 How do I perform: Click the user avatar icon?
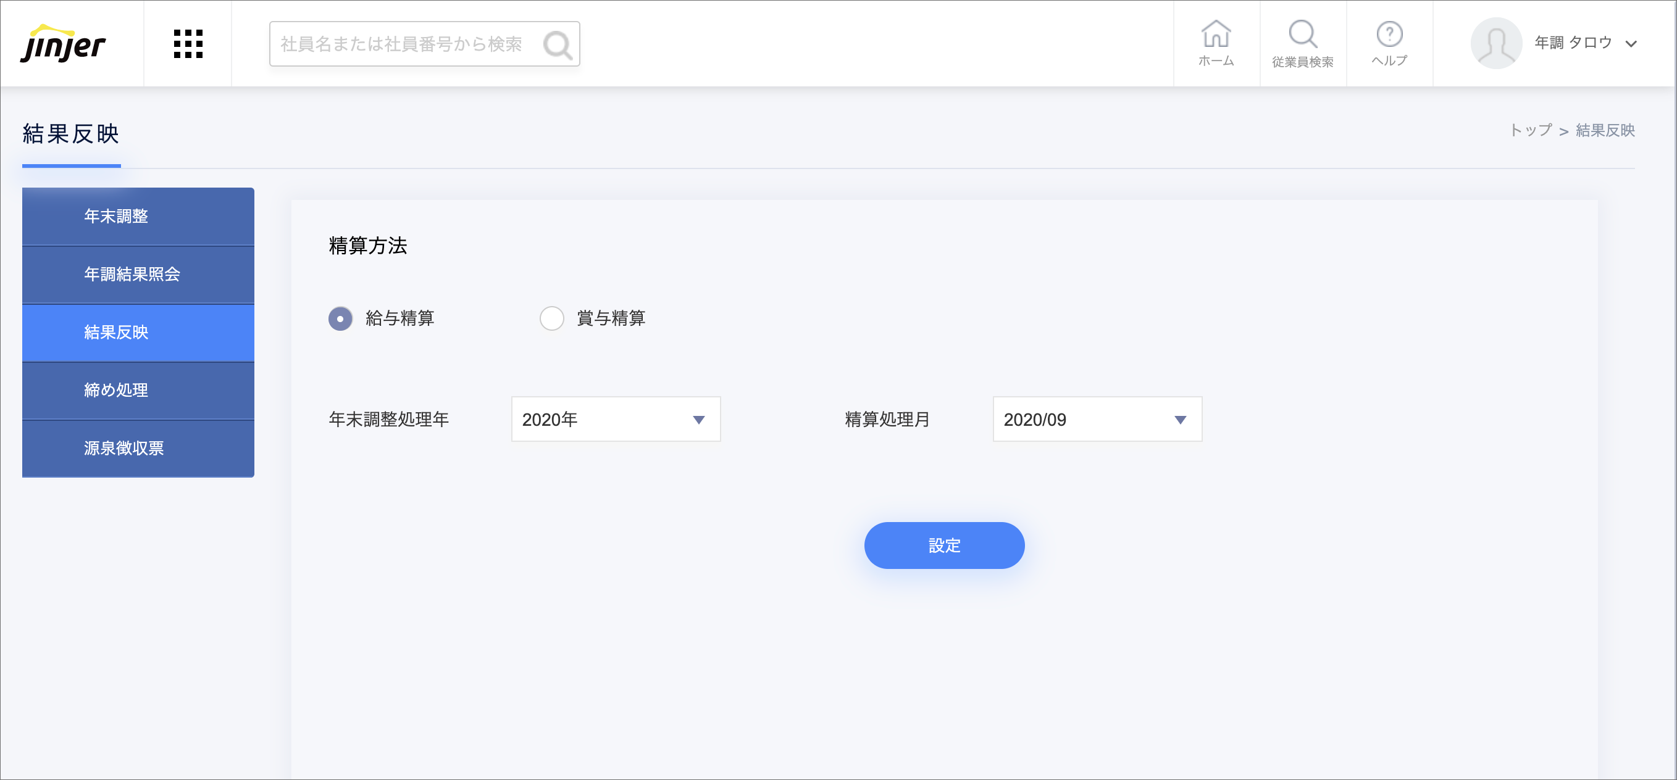[1495, 44]
